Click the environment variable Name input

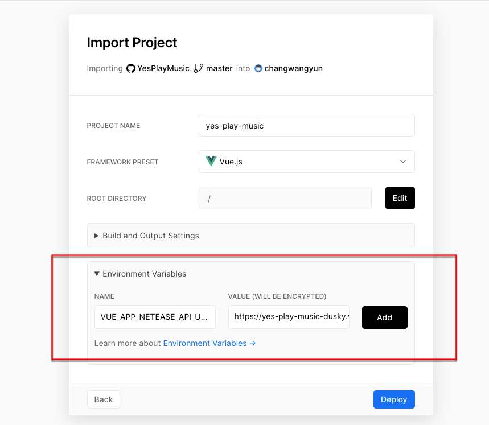tap(155, 317)
